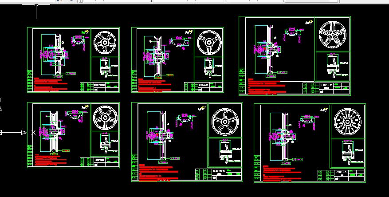Click surface roughness symbol in curved-spoke sheet
This screenshot has width=389, height=197.
click(85, 32)
